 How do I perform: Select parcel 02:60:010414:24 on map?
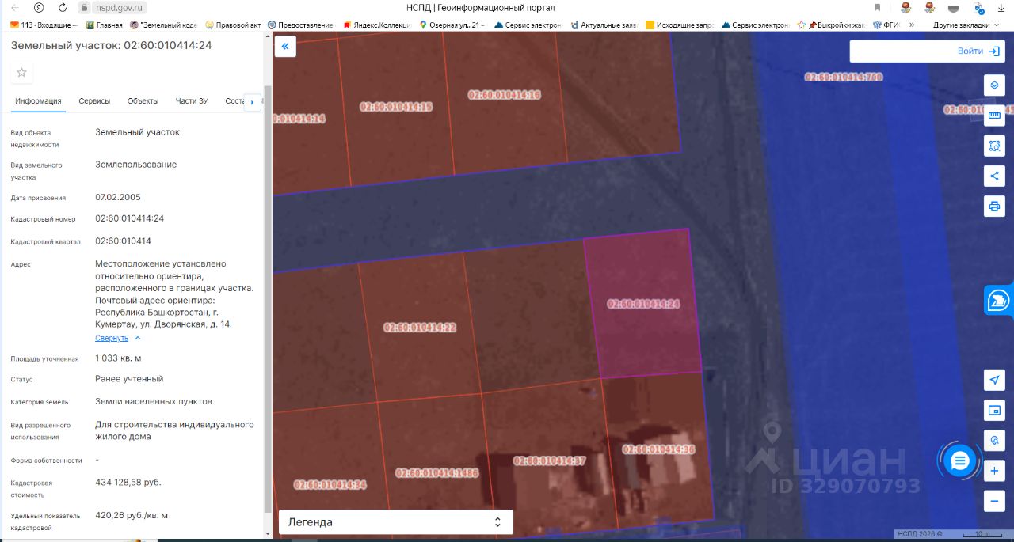[x=643, y=304]
